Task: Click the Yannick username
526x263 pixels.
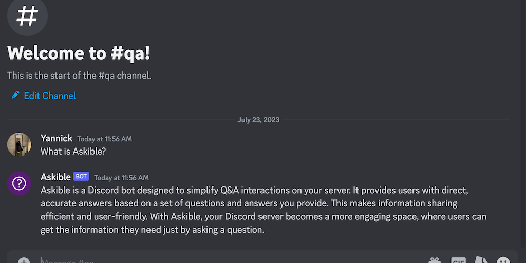Action: click(x=57, y=138)
